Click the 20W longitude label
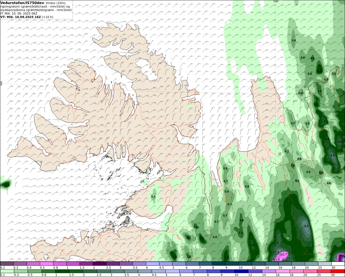345x277 pixels. pos(275,1)
